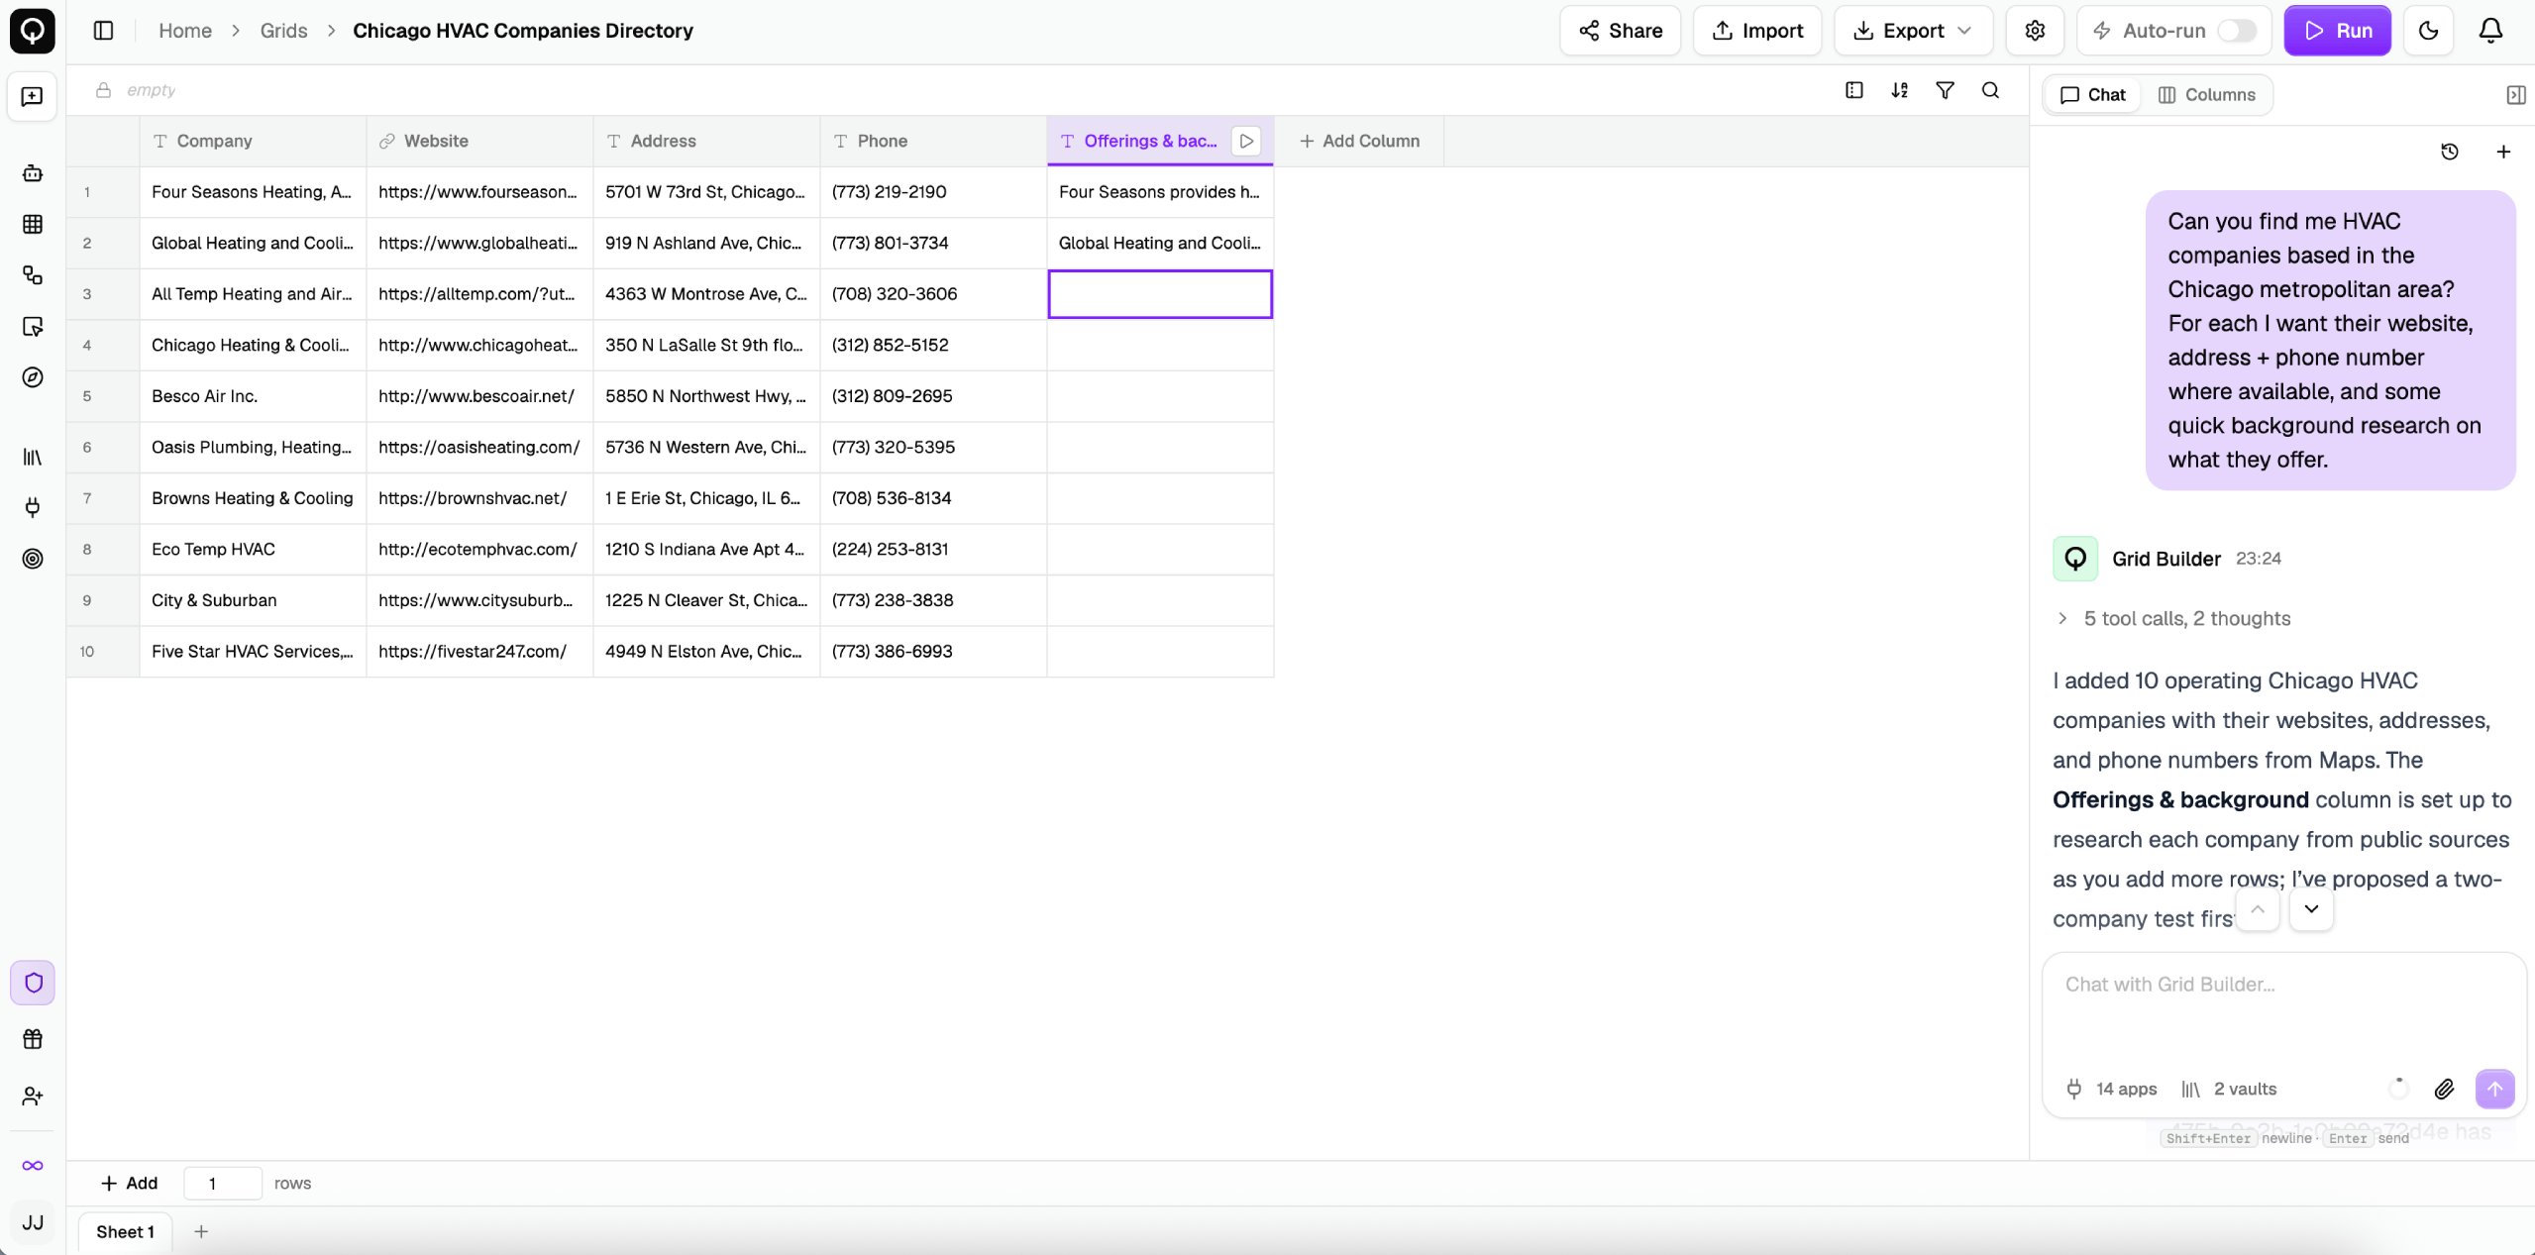Open the target icon in sidebar
The width and height of the screenshot is (2535, 1255).
coord(32,559)
